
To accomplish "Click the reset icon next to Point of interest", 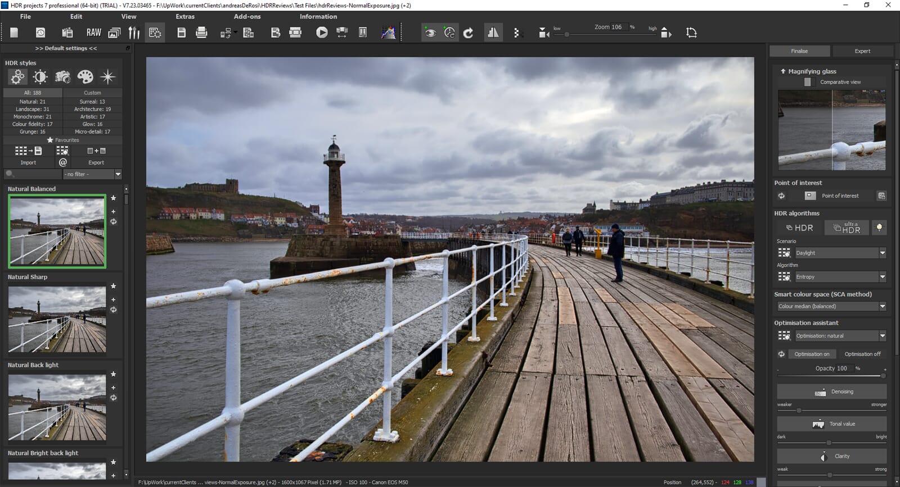I will point(781,195).
